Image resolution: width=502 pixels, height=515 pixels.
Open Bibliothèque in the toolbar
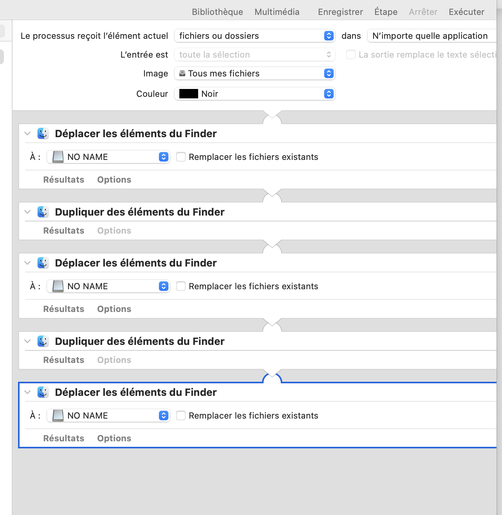click(217, 12)
